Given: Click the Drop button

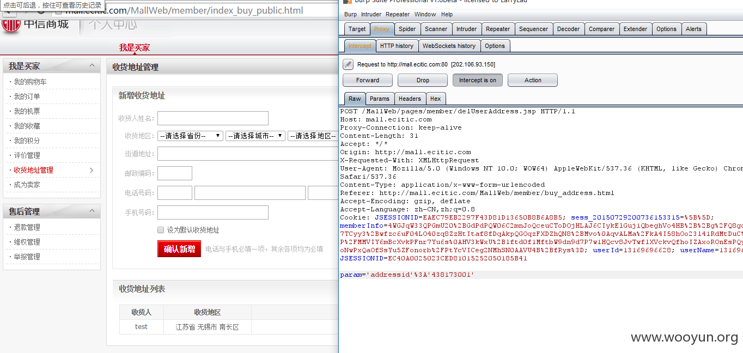Looking at the screenshot, I should tap(423, 80).
